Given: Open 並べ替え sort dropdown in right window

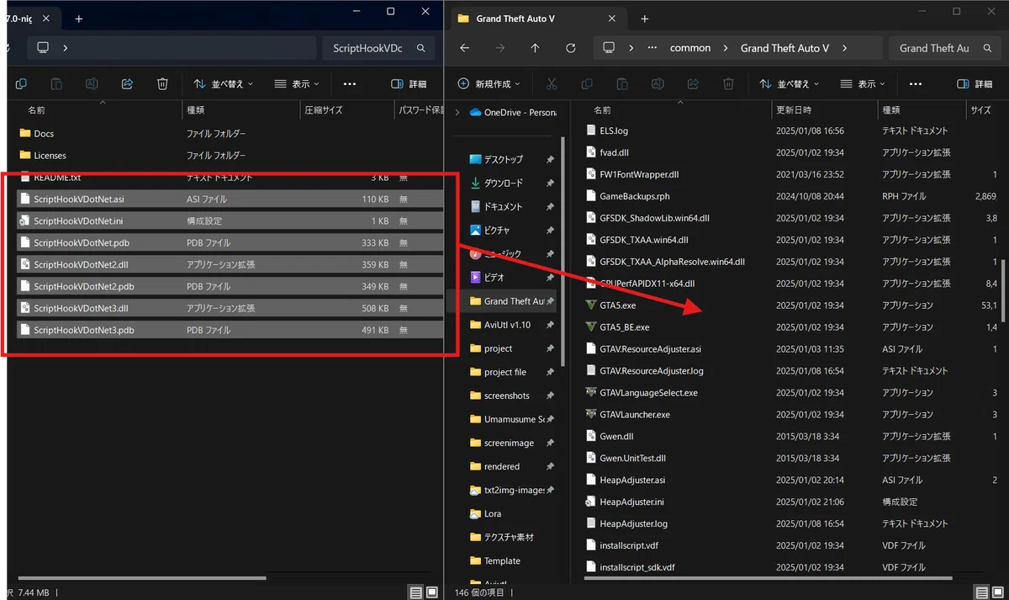Looking at the screenshot, I should pos(788,84).
